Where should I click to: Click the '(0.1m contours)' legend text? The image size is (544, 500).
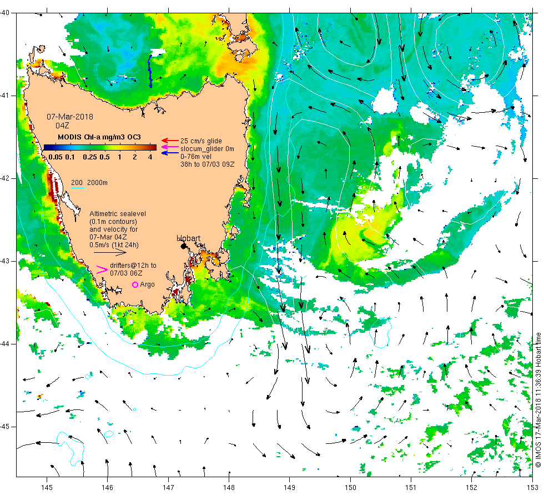click(x=113, y=222)
